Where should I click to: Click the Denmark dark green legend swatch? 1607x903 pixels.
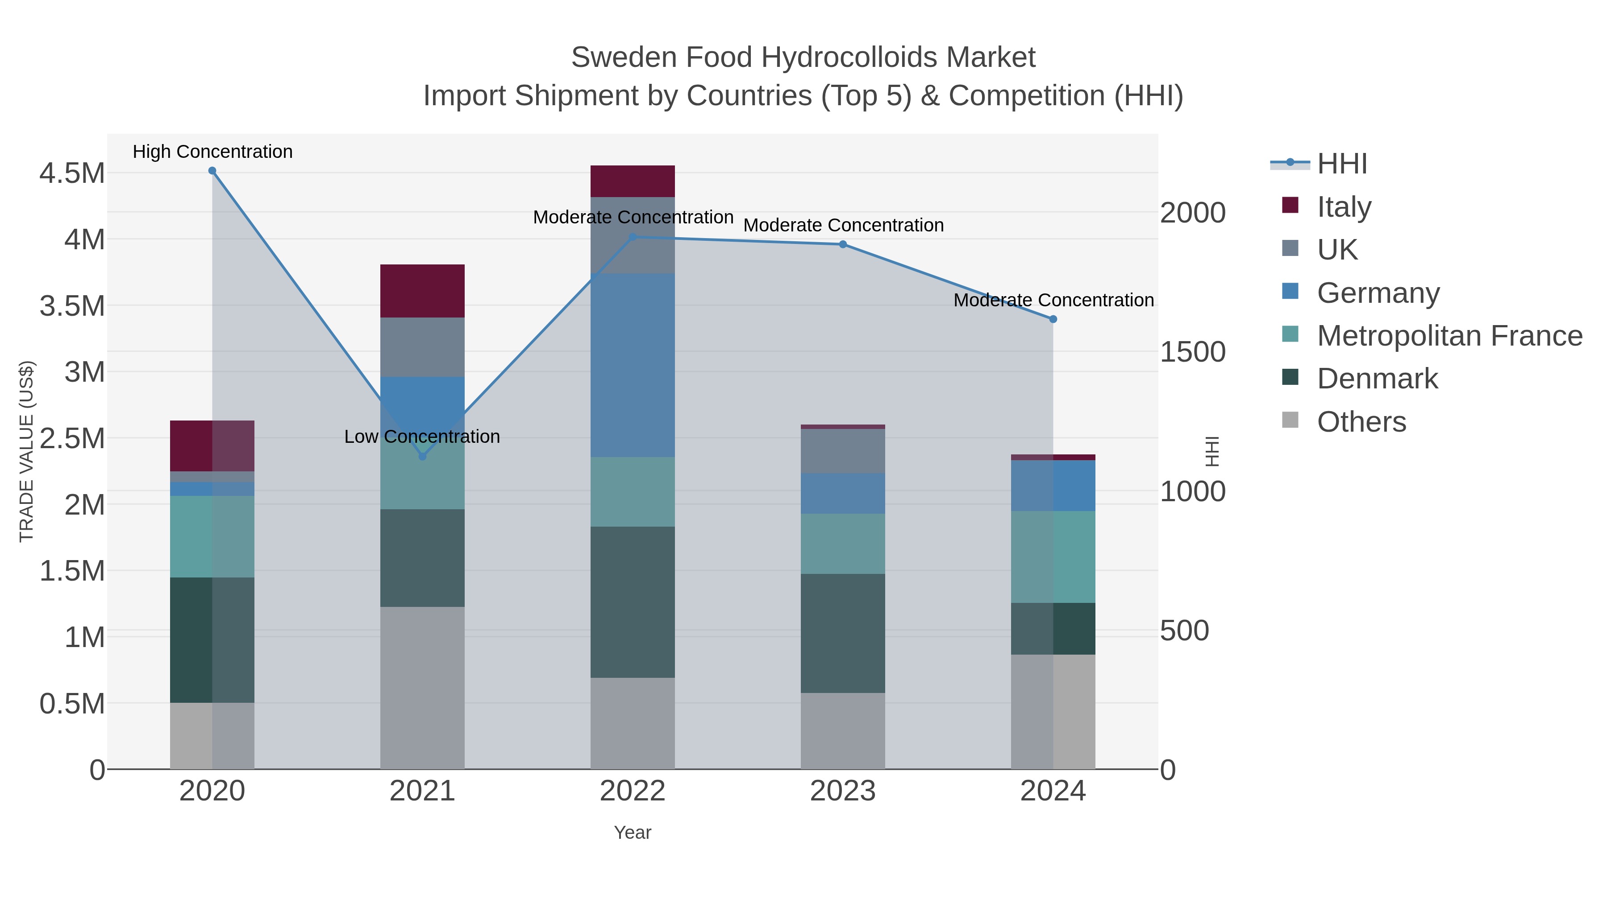point(1290,377)
